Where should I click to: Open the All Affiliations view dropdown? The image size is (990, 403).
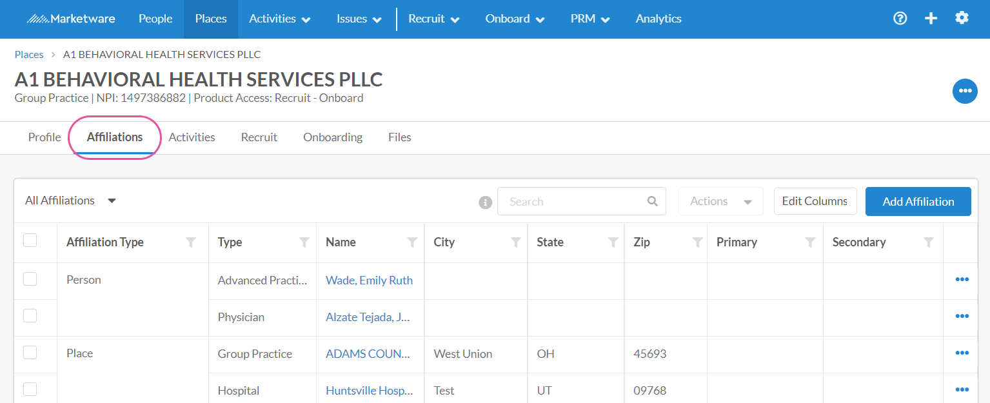tap(71, 201)
